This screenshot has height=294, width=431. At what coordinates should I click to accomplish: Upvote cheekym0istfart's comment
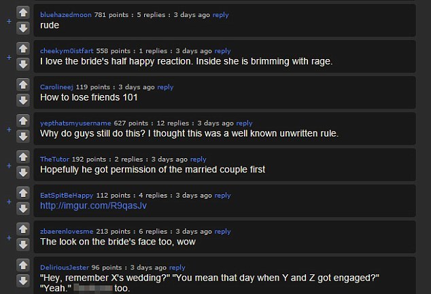click(x=23, y=49)
